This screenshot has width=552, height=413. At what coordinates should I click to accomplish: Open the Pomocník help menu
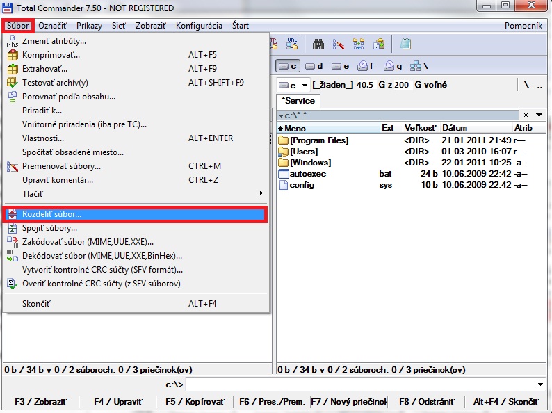(x=523, y=26)
